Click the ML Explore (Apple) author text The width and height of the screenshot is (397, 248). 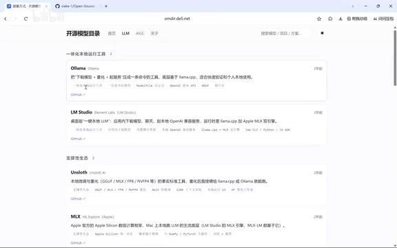coord(99,217)
